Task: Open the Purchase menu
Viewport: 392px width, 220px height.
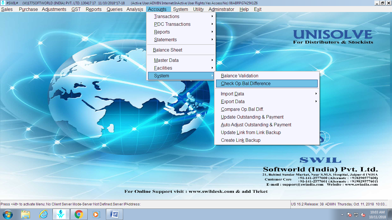Action: 28,9
